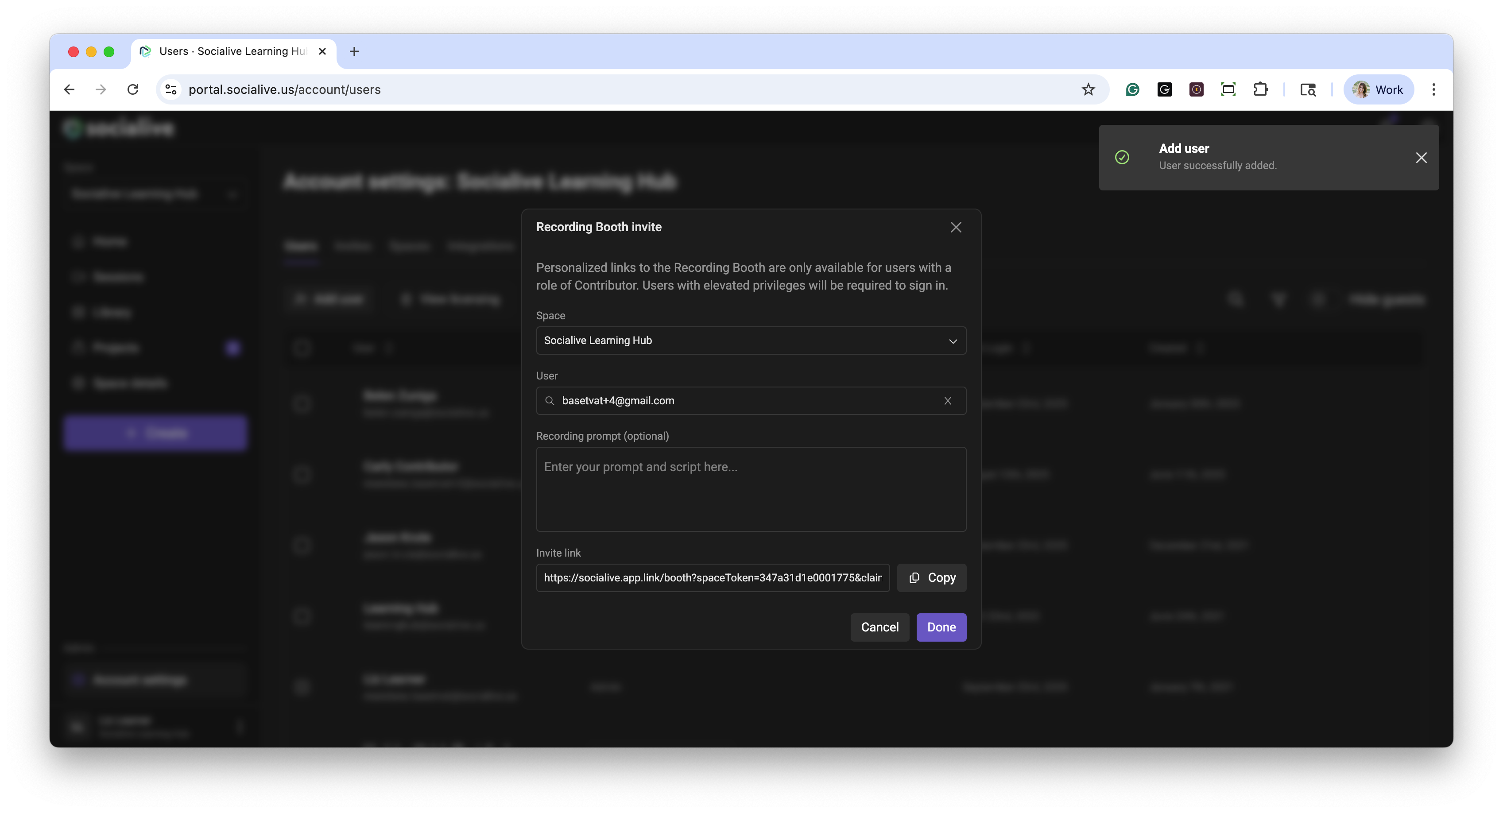
Task: Open the Grammarly extension icon
Action: [1132, 89]
